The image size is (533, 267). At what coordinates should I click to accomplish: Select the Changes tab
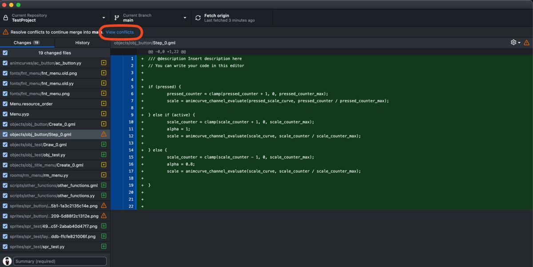27,43
